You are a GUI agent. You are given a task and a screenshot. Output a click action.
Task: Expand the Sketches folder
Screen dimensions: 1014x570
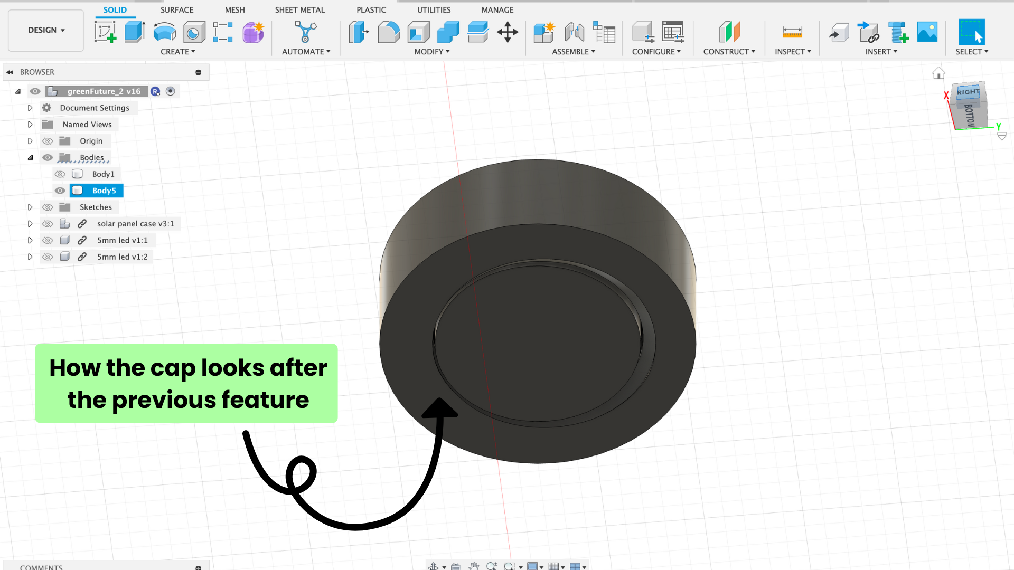coord(30,207)
